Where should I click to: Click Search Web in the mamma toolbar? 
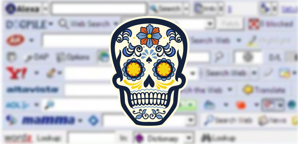point(228,120)
